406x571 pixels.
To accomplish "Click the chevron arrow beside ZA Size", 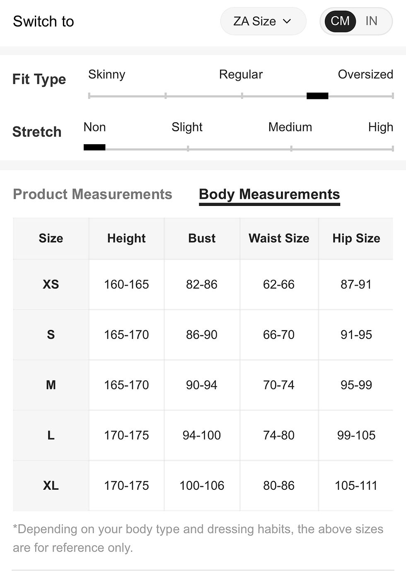I will point(287,22).
